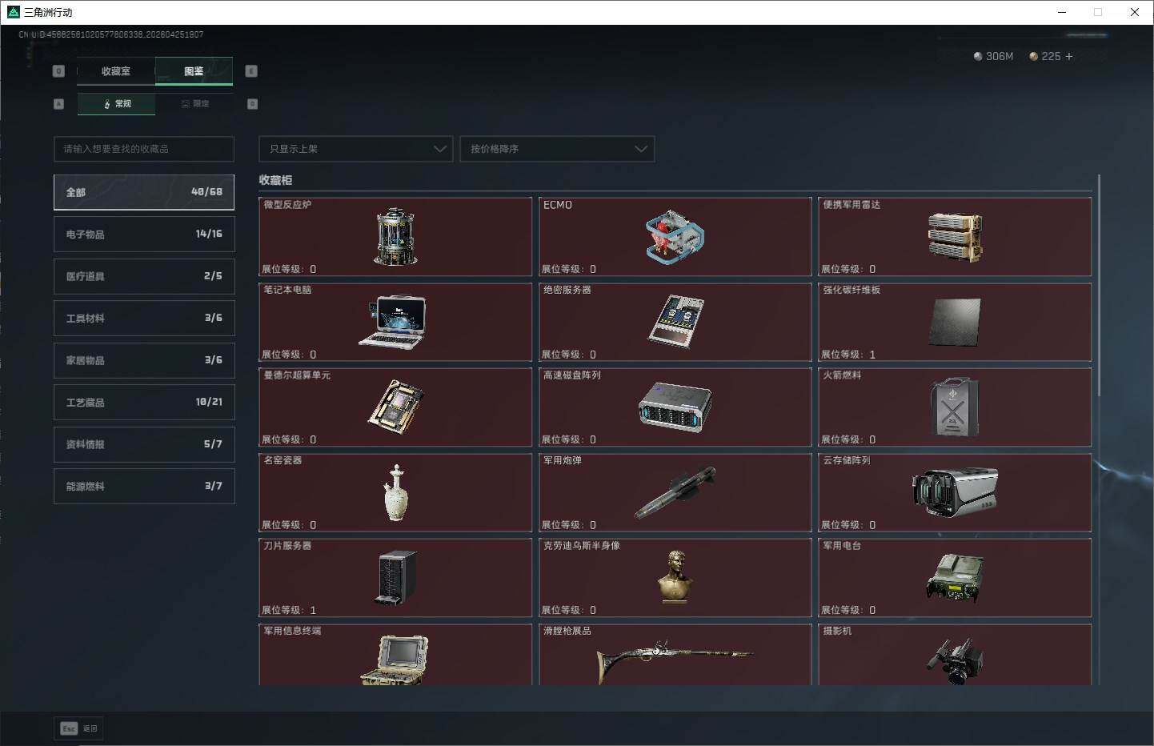
Task: Click the plus icon beside 225
Action: click(x=1069, y=56)
